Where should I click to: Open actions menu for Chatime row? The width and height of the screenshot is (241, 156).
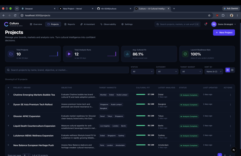tap(231, 95)
